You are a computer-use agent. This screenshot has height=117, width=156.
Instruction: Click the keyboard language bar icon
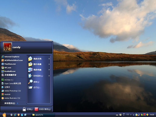pyautogui.click(x=117, y=115)
